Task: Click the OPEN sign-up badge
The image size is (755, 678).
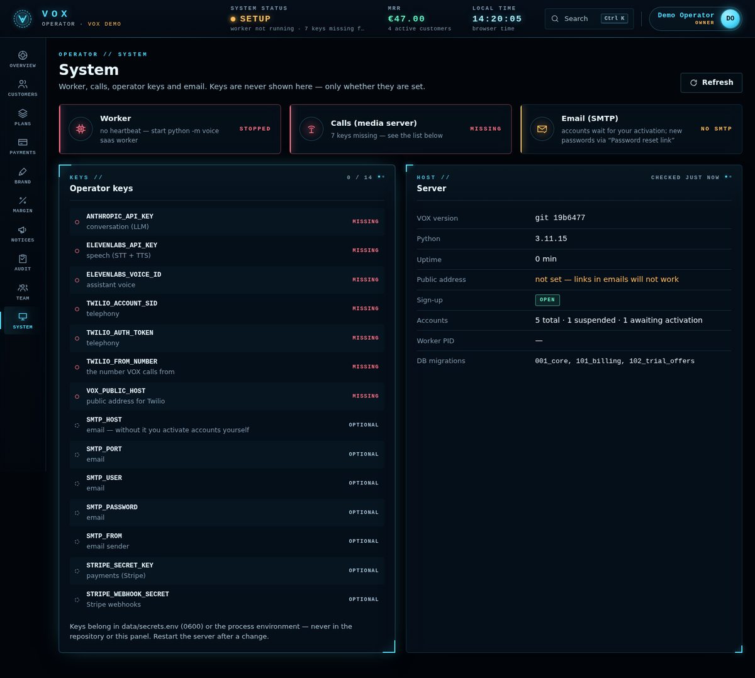Action: [547, 300]
